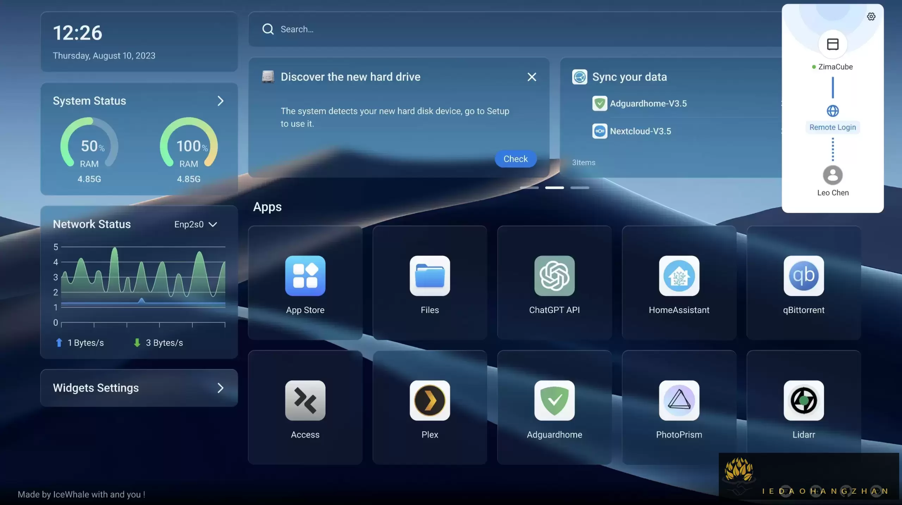The image size is (902, 505).
Task: Click Leo Chen user avatar
Action: (833, 175)
